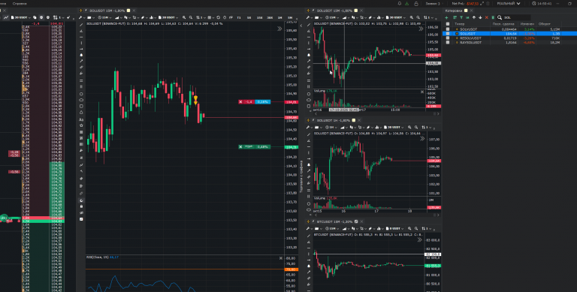Select the trend line tool in main chart

[x=81, y=25]
